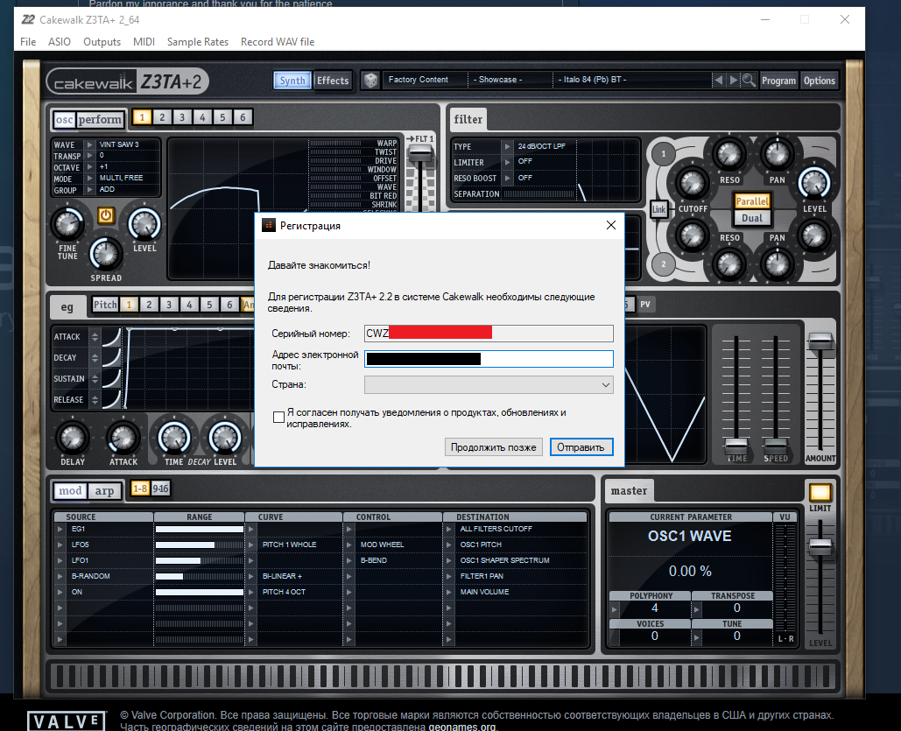
Task: Close the registration dialog
Action: click(611, 225)
